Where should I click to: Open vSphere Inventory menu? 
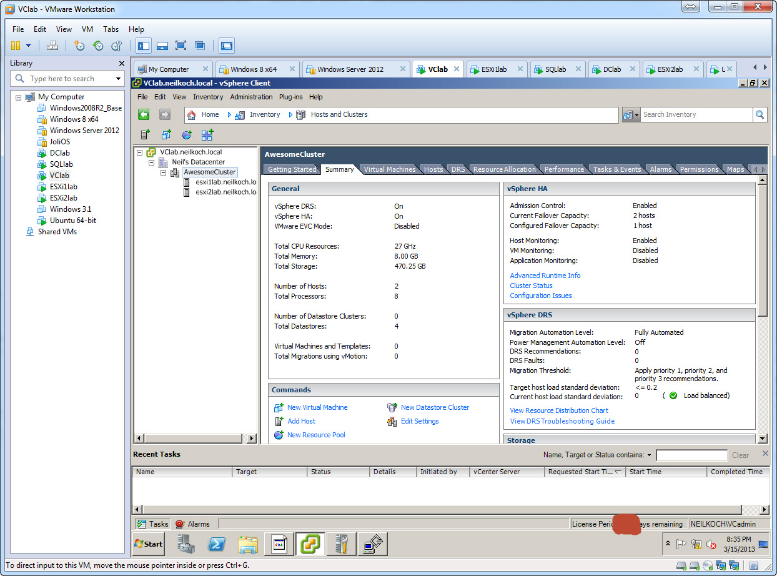coord(208,97)
